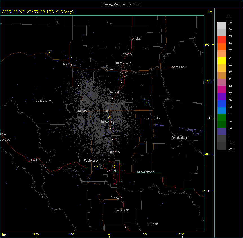Image resolution: width=243 pixels, height=238 pixels.
Task: Click the Ponoka city label
Action: [x=135, y=38]
